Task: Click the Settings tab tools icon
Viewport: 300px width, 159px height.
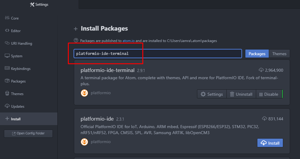Action: pos(32,4)
